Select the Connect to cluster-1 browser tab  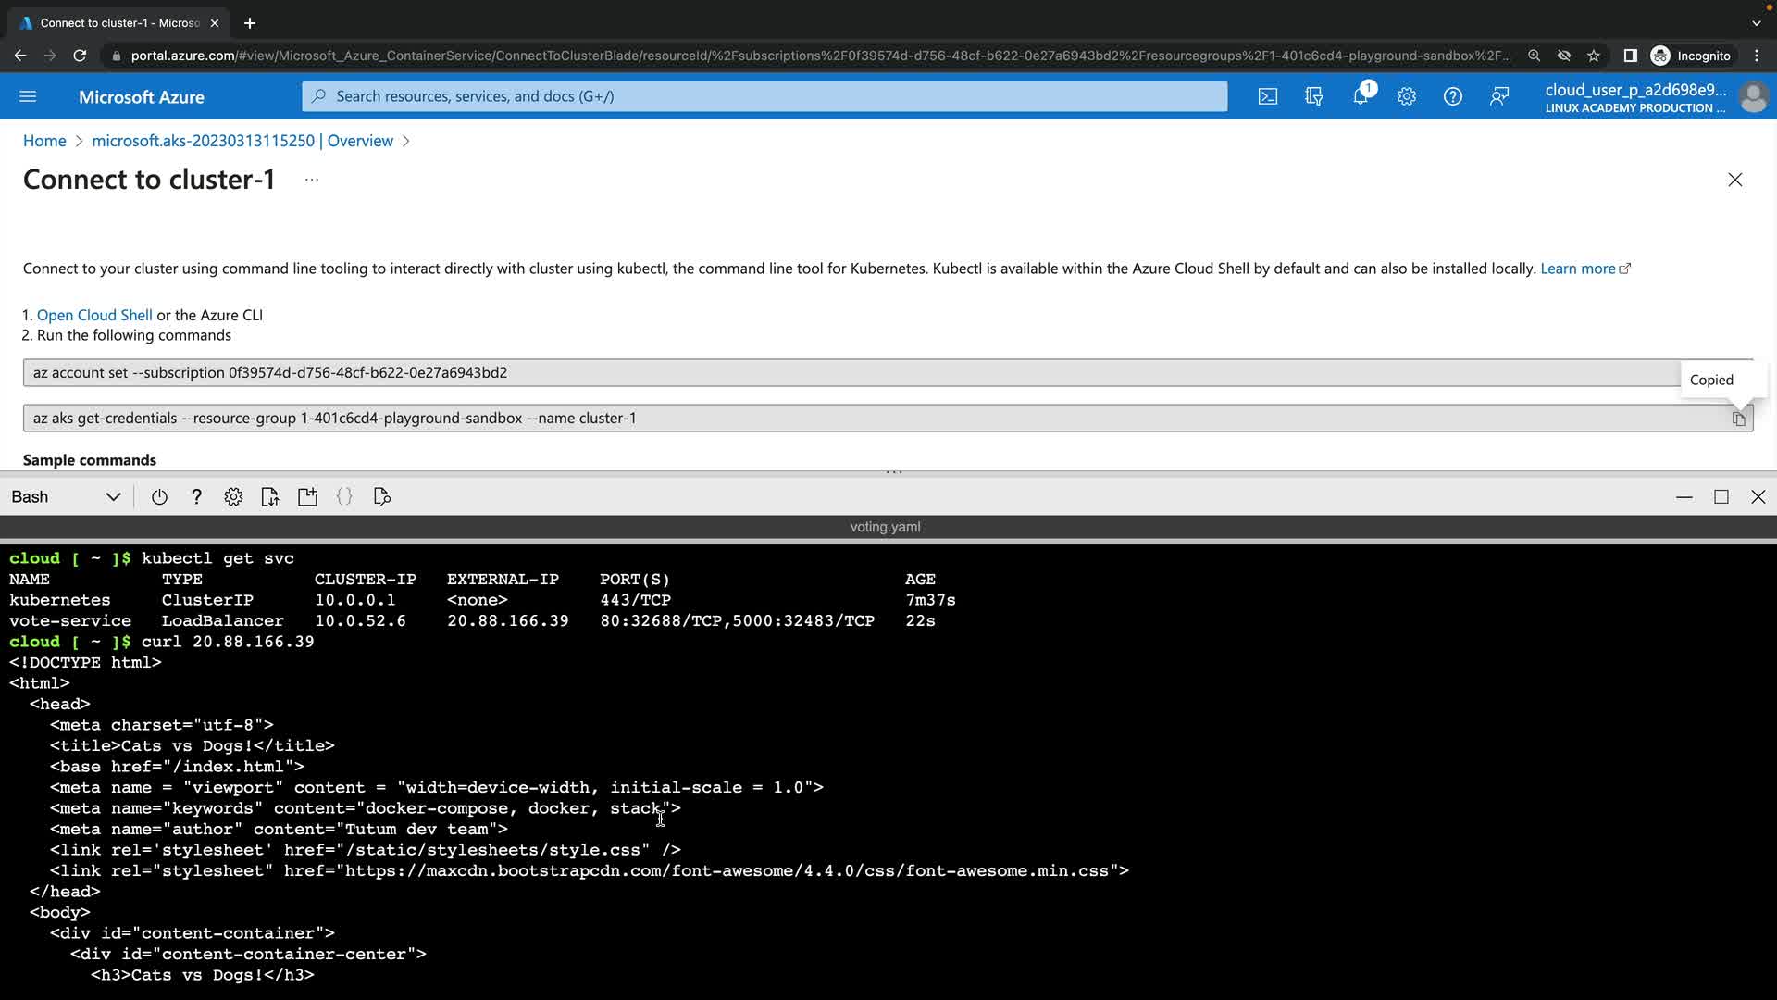point(118,23)
